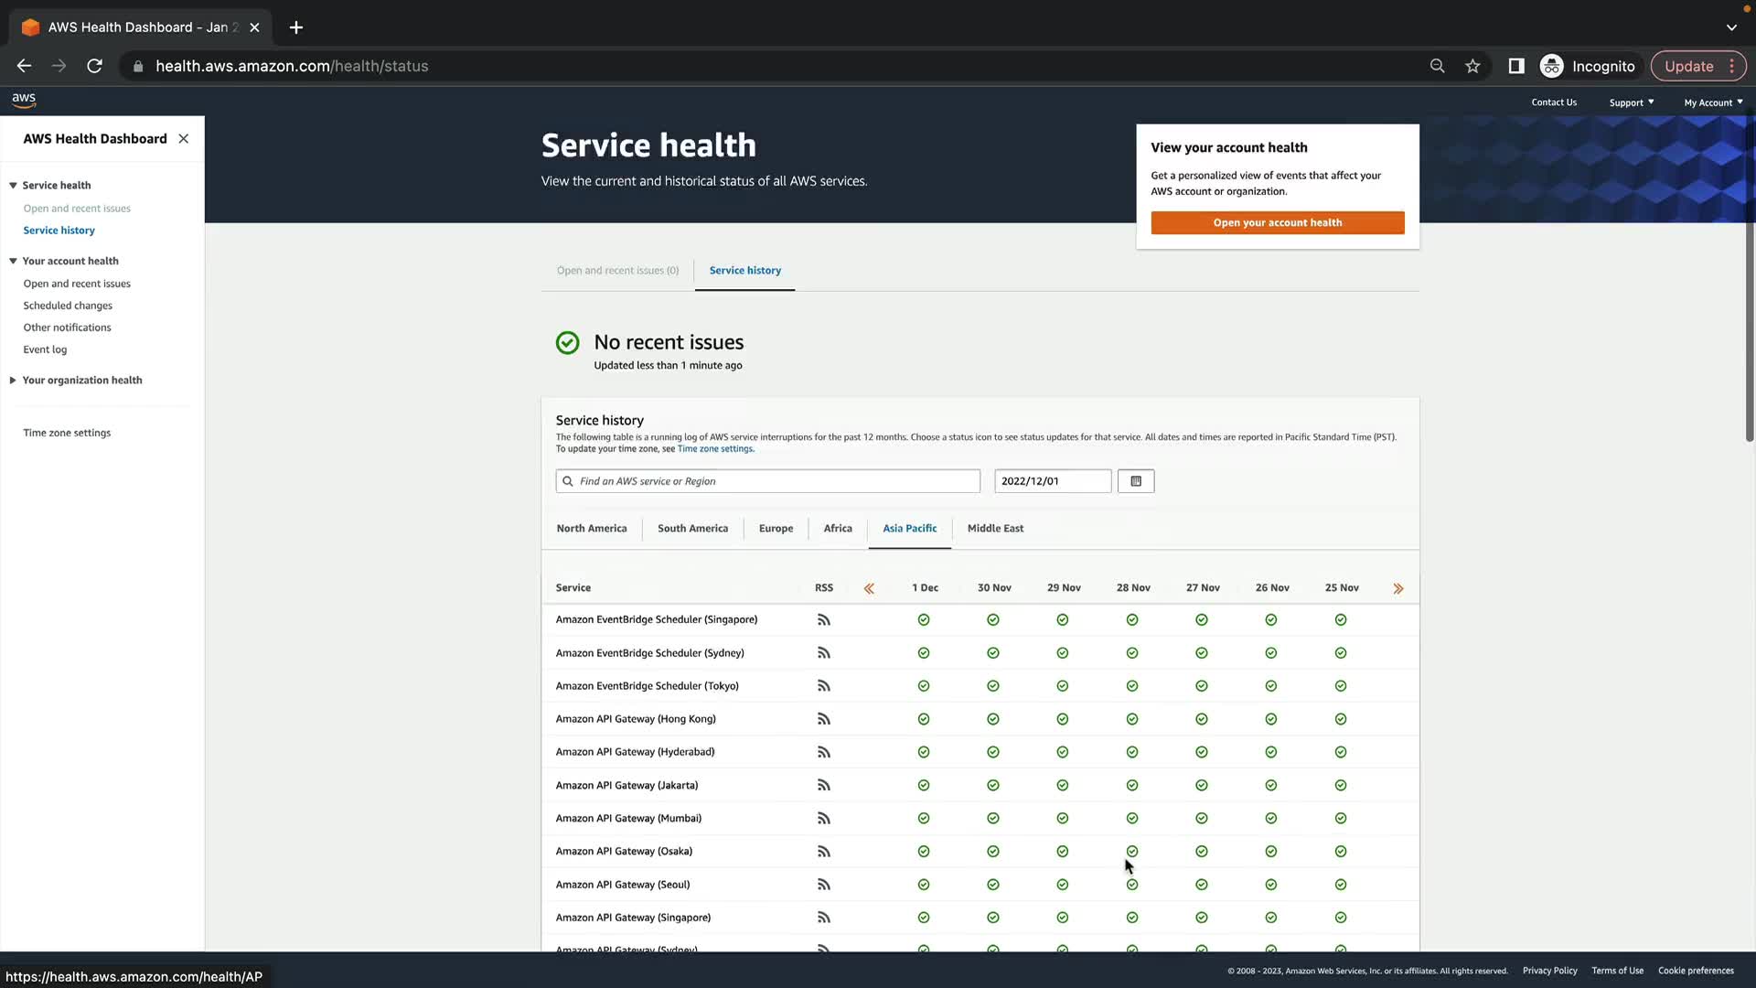Go to earlier dates with right double-chevron
Screen dimensions: 1756x988
pyautogui.click(x=1397, y=588)
